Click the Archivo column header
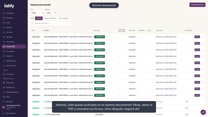208x117 pixels. pos(159,31)
